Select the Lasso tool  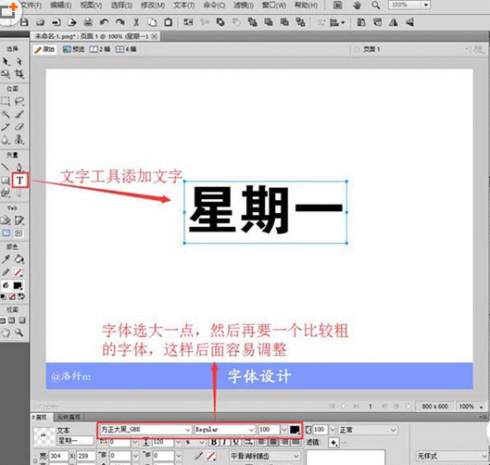19,102
